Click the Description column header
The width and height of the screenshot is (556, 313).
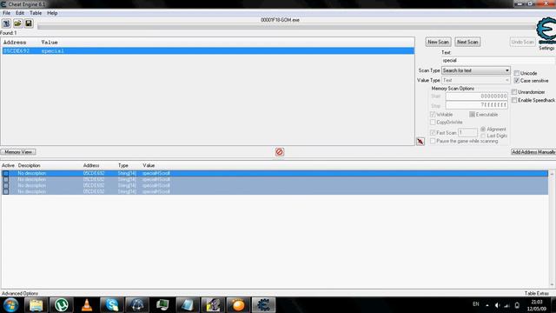click(29, 165)
